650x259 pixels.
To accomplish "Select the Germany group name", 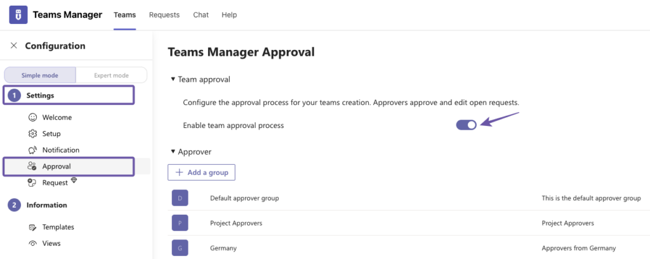I will pyautogui.click(x=223, y=248).
